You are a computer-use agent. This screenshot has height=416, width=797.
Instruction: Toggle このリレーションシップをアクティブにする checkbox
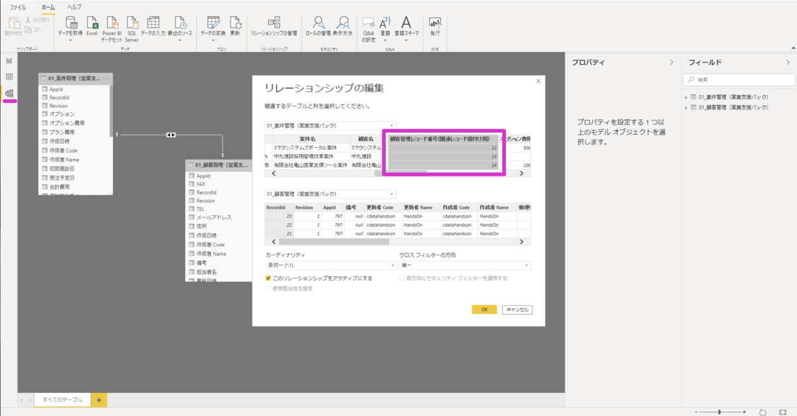click(x=268, y=279)
